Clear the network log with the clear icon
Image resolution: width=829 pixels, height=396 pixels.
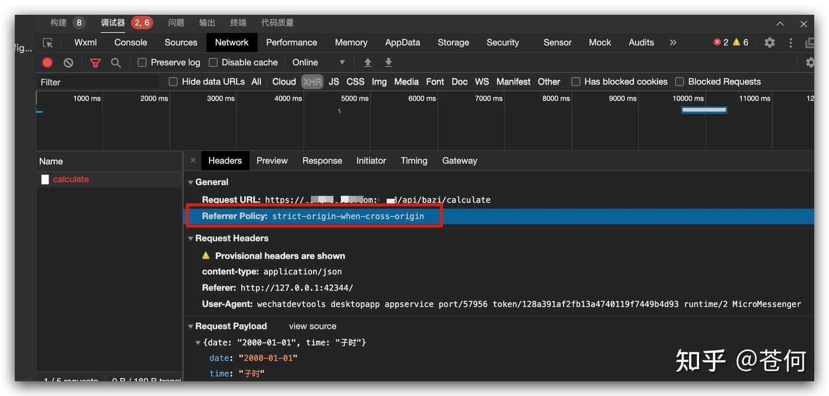coord(69,63)
